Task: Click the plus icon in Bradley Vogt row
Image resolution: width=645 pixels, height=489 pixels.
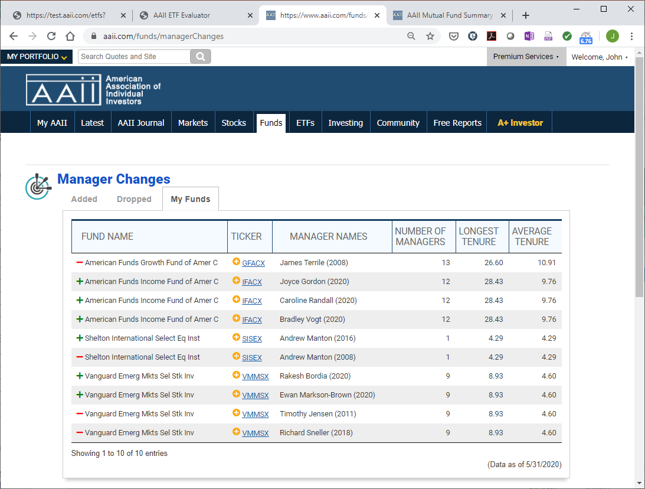Action: coord(236,318)
